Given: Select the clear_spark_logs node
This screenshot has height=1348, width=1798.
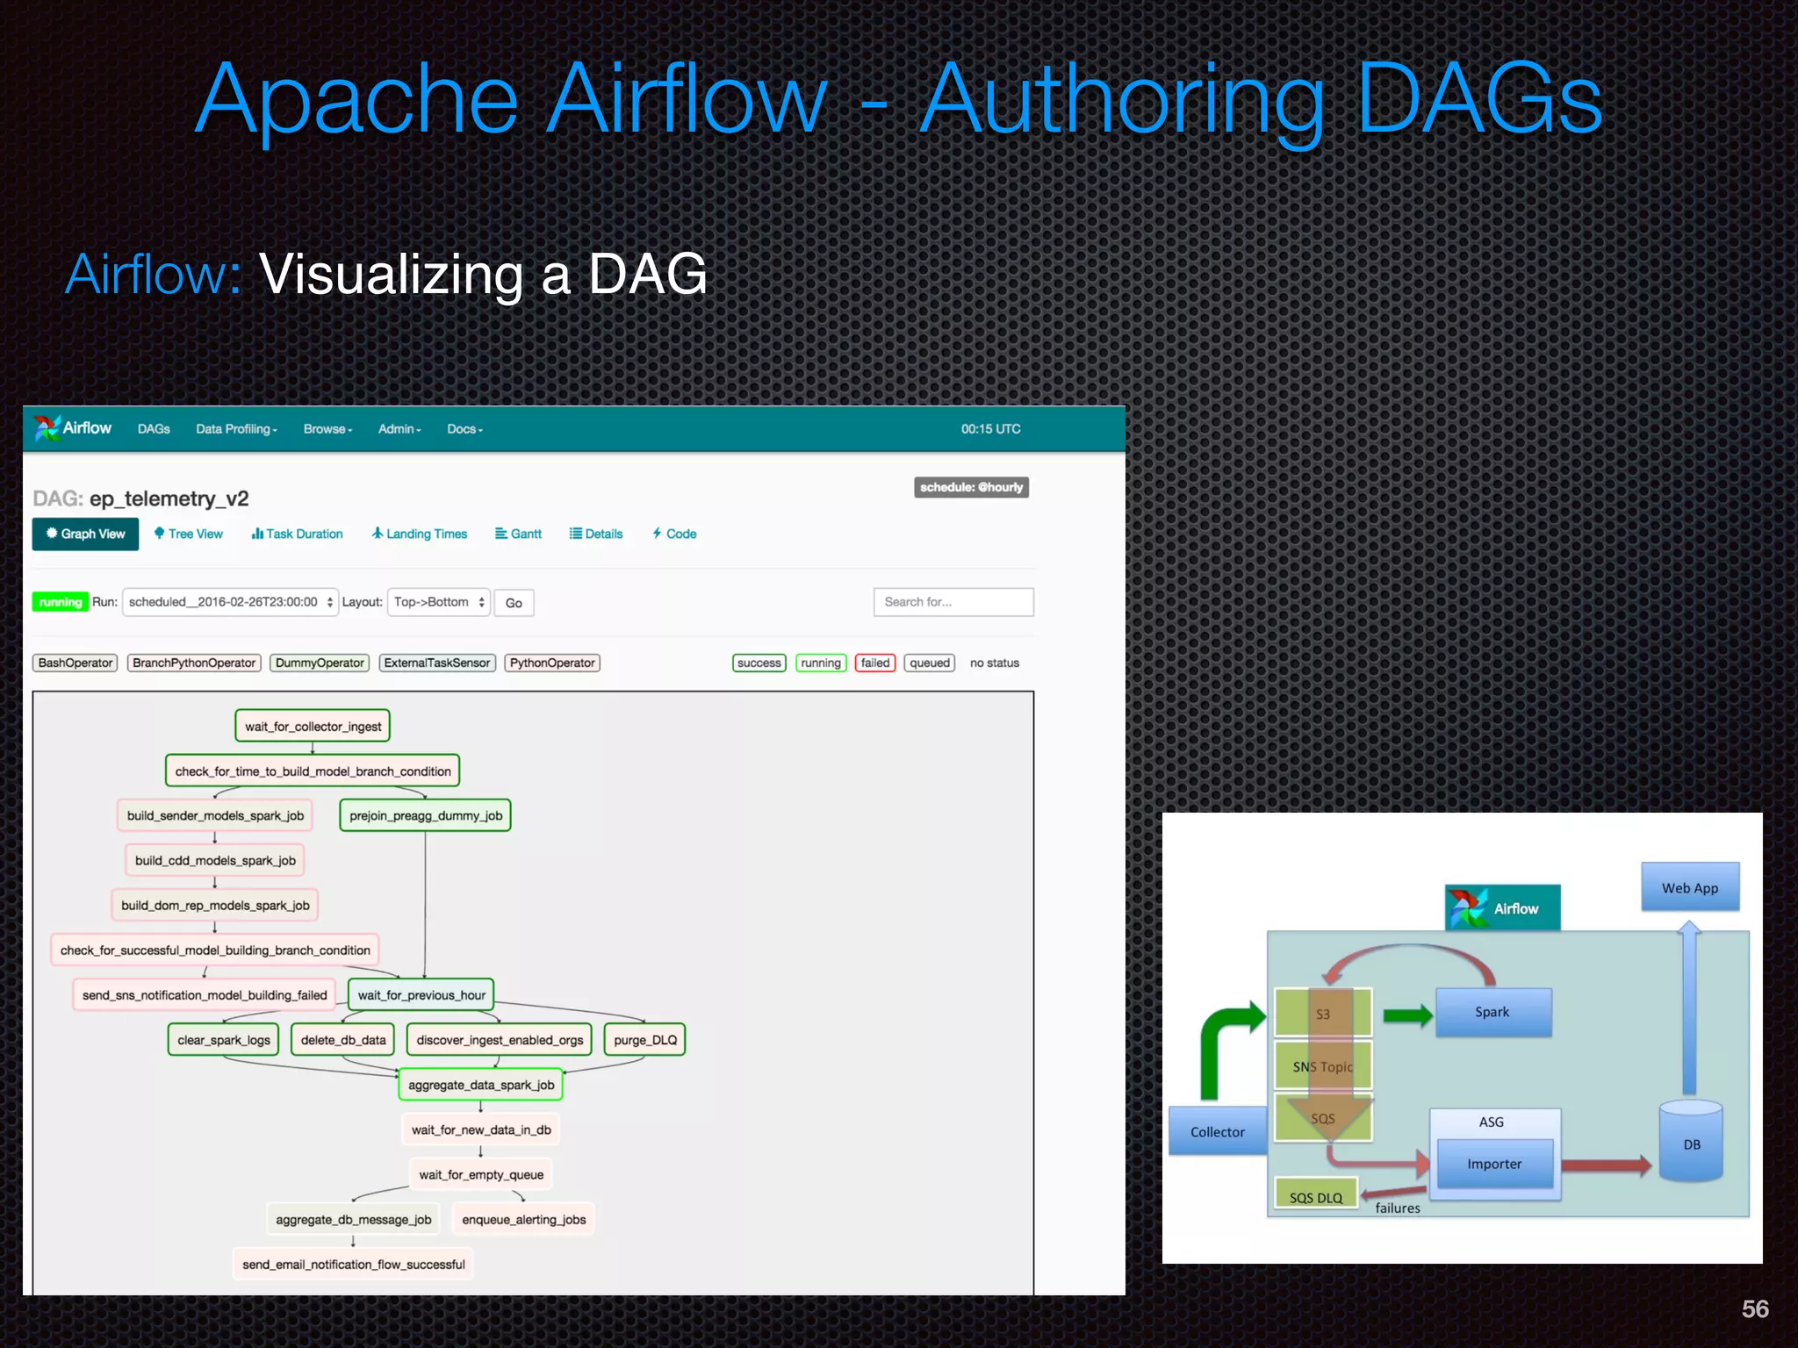Looking at the screenshot, I should [x=224, y=1039].
